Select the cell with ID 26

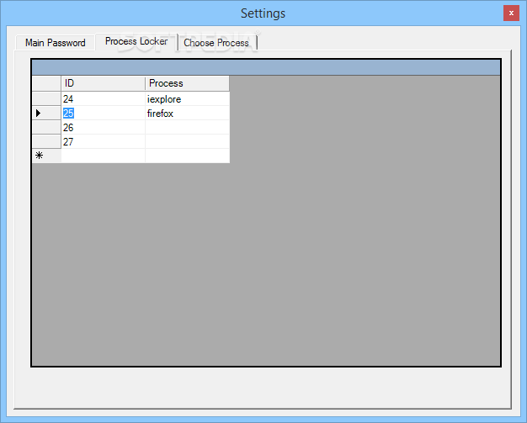pyautogui.click(x=104, y=128)
